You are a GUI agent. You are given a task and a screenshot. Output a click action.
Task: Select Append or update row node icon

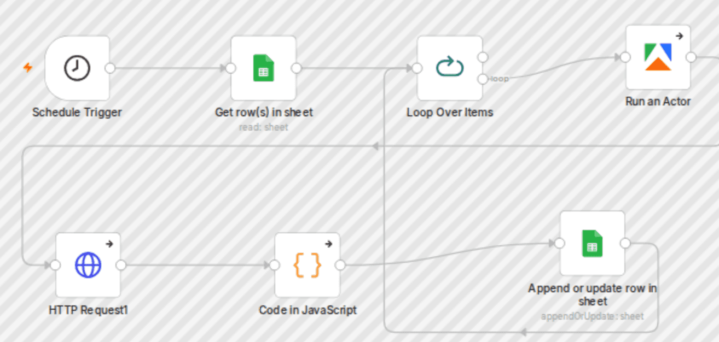(592, 243)
